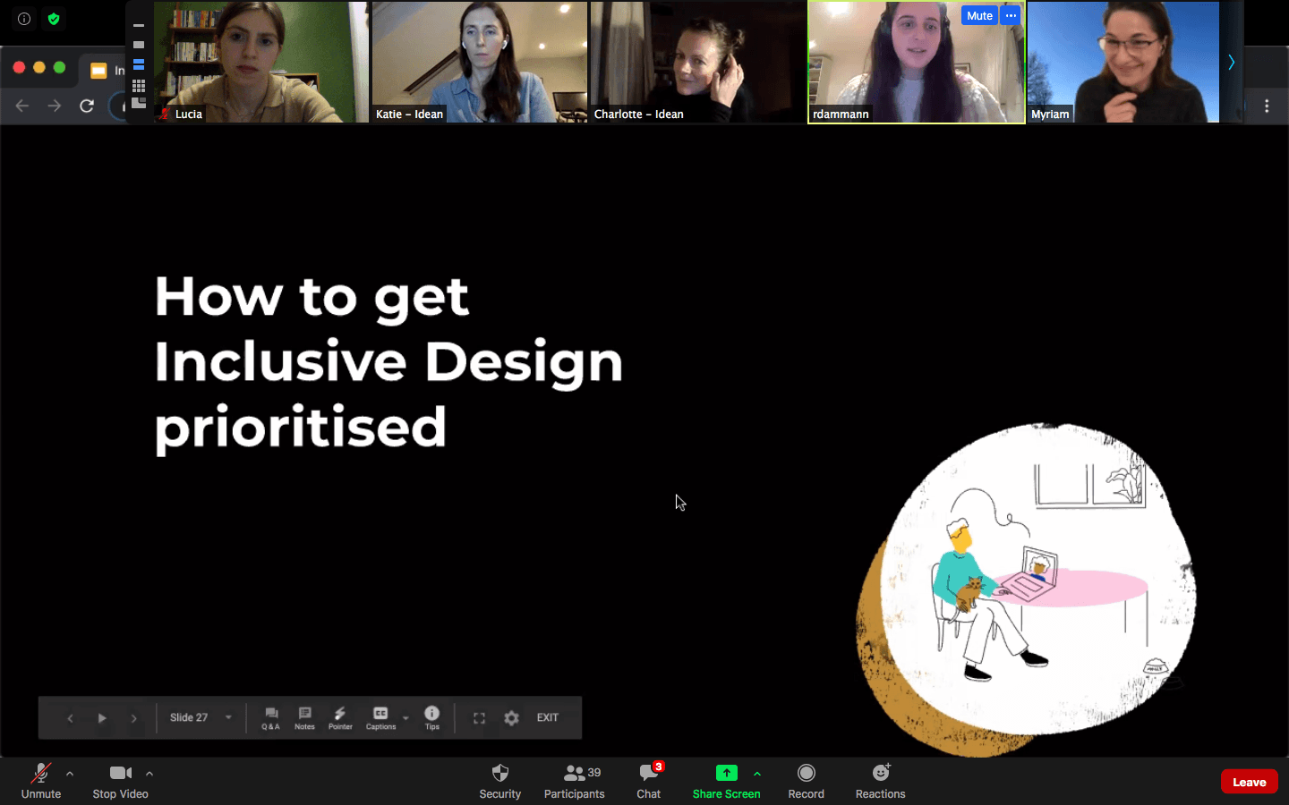Select Charlotte - Idean's video thumbnail
Screen dimensions: 1289x805
point(698,62)
